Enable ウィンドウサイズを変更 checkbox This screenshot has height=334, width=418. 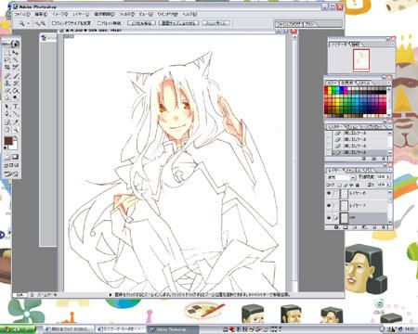click(x=54, y=23)
